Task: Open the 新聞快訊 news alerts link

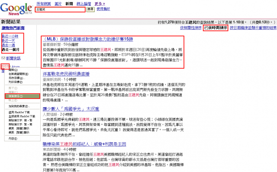Action: 13,58
